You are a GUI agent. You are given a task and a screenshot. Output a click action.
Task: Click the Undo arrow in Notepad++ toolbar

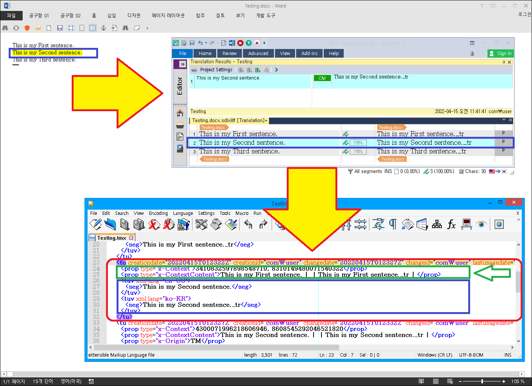coord(248,224)
